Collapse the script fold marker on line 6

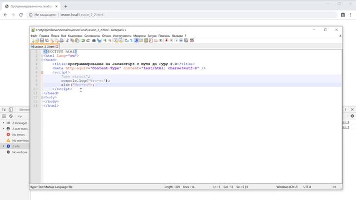click(42, 72)
